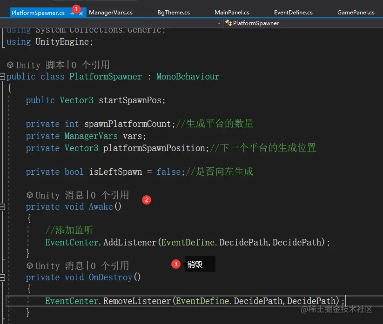Switch to the GamePanel.cs tab
The image size is (383, 324).
(356, 13)
